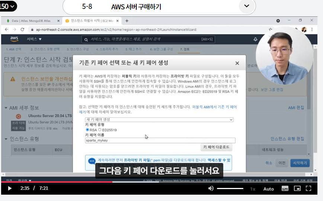Viewport: 323px width, 201px height.
Task: Close the MongoDB Atlas browser tab
Action: (58, 21)
